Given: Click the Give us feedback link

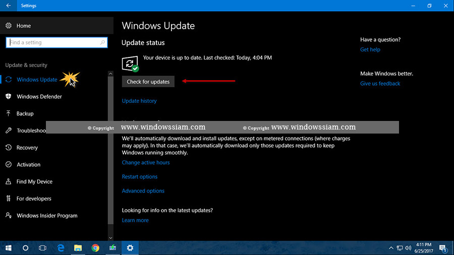Looking at the screenshot, I should coord(380,84).
